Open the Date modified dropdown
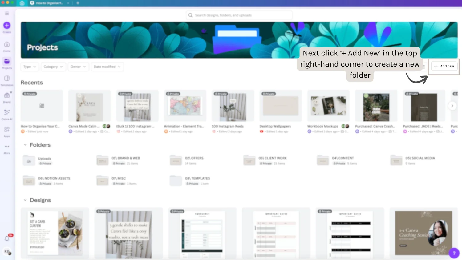Viewport: 462px width, 260px height. coord(107,67)
